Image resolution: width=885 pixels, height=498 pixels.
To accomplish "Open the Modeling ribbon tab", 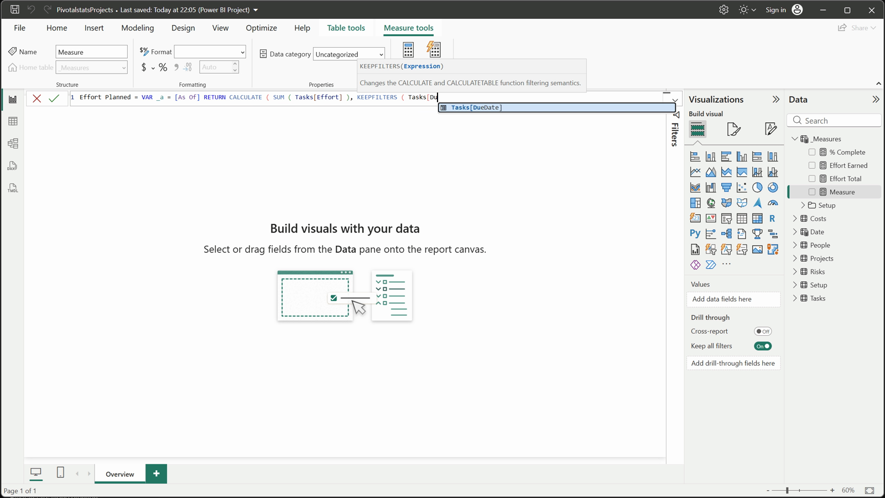I will 138,28.
